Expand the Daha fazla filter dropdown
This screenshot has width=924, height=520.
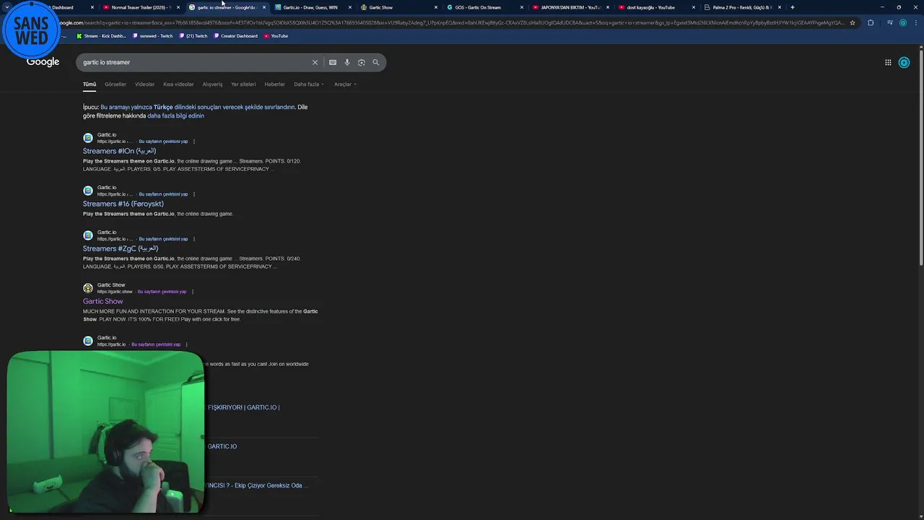(x=309, y=84)
